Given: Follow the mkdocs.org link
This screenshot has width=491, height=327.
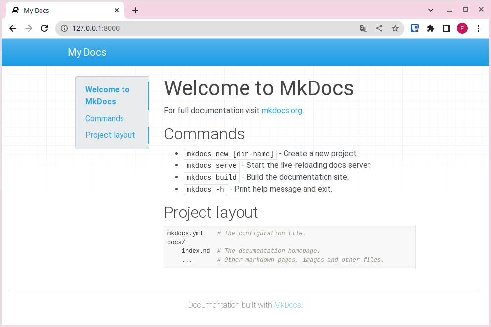Looking at the screenshot, I should 282,111.
